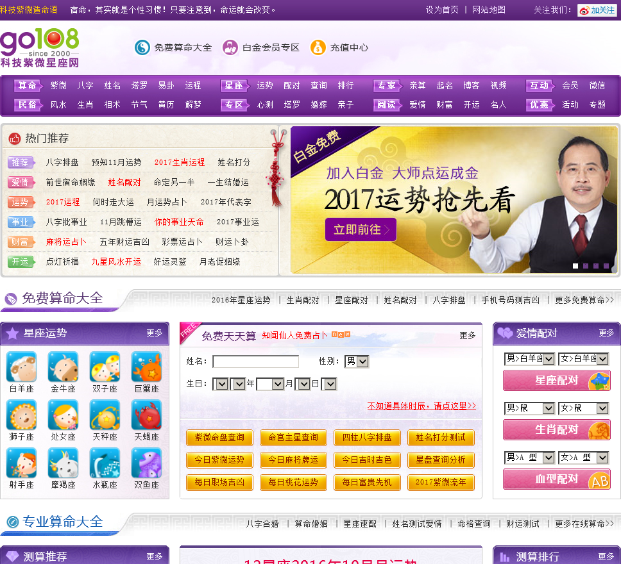Click the 紫微命盘查询 orange button
Image resolution: width=621 pixels, height=564 pixels.
(219, 437)
